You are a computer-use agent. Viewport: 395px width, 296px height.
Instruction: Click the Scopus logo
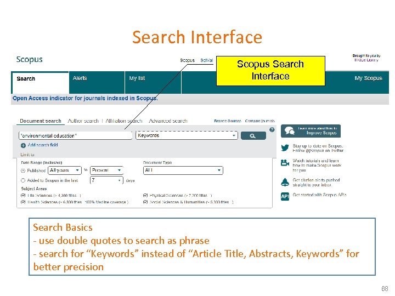pos(29,59)
